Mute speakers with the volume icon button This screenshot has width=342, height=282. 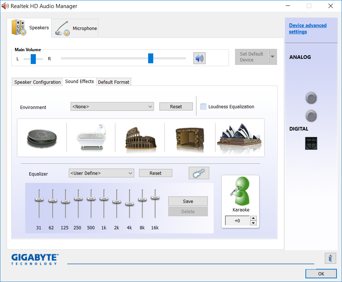(x=199, y=58)
